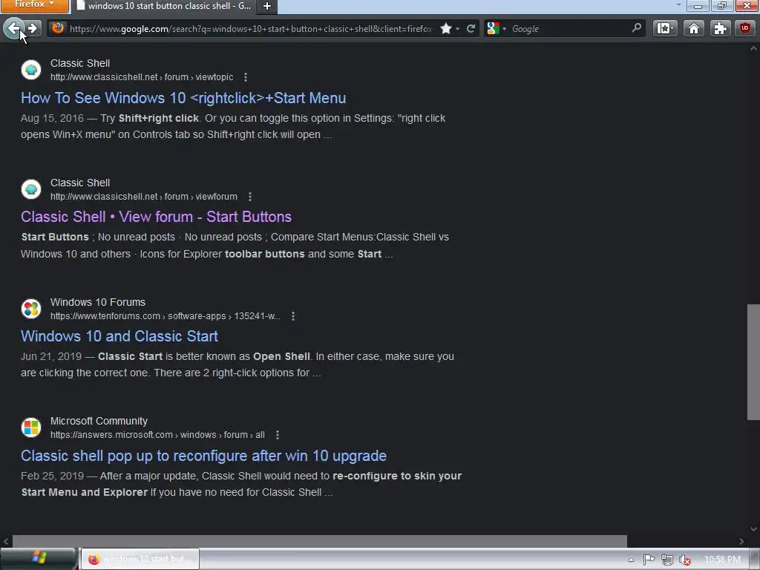Click the uBlock Origin shield icon
Image resolution: width=760 pixels, height=570 pixels.
[x=745, y=29]
